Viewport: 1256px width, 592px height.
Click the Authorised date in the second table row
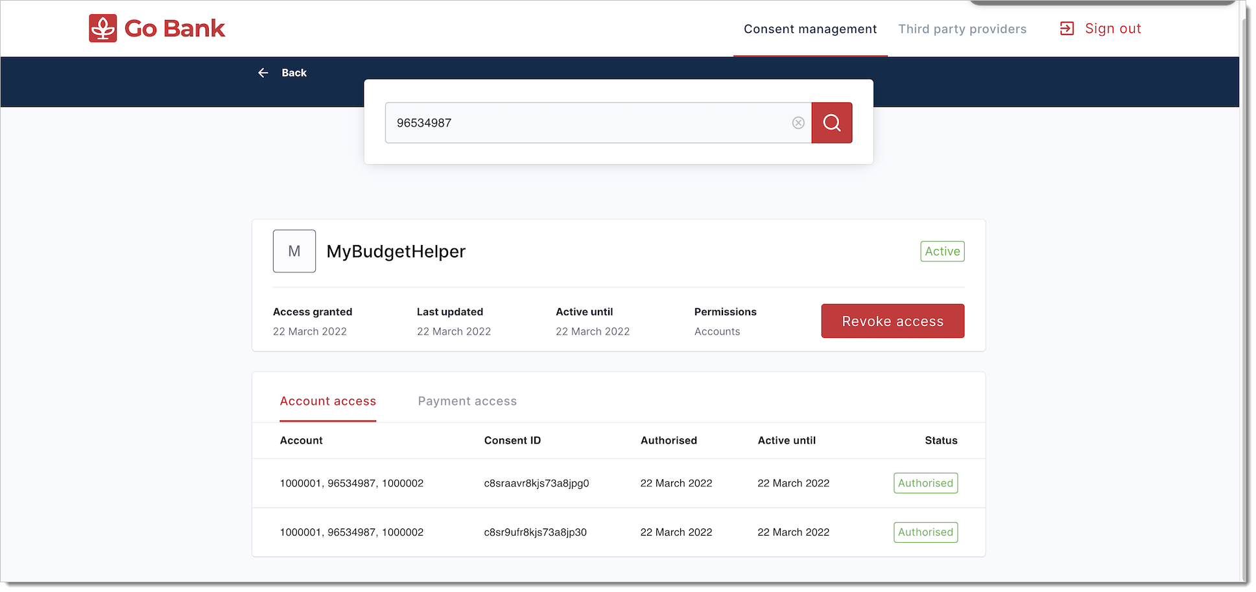coord(676,532)
